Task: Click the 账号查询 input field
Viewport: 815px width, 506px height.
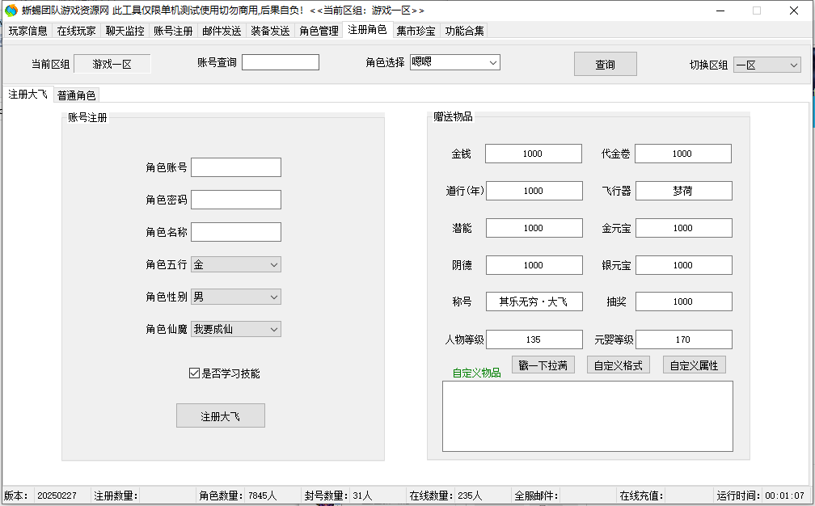Action: [280, 62]
